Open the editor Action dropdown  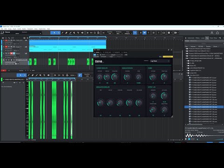click(x=73, y=75)
